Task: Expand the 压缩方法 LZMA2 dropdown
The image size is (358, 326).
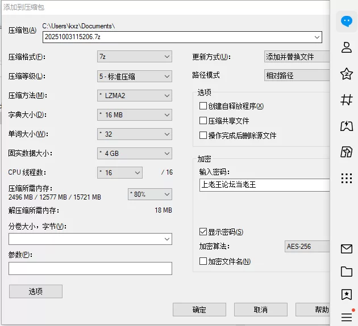Action: (x=134, y=95)
